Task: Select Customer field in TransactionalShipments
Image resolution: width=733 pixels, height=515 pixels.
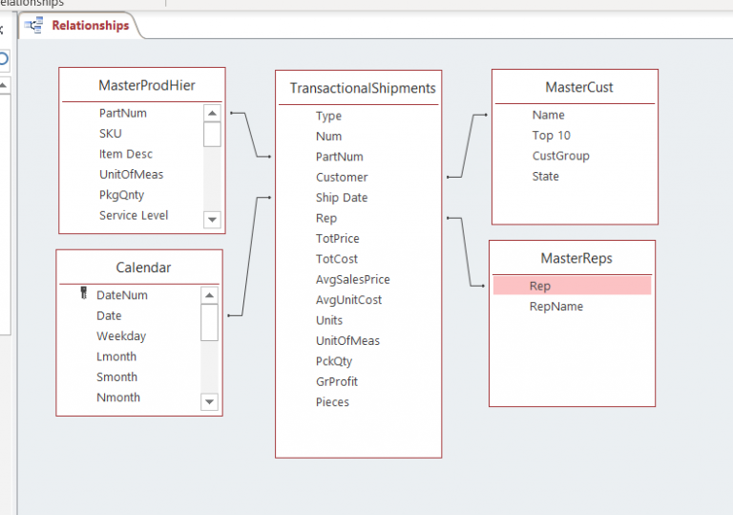Action: coord(342,177)
